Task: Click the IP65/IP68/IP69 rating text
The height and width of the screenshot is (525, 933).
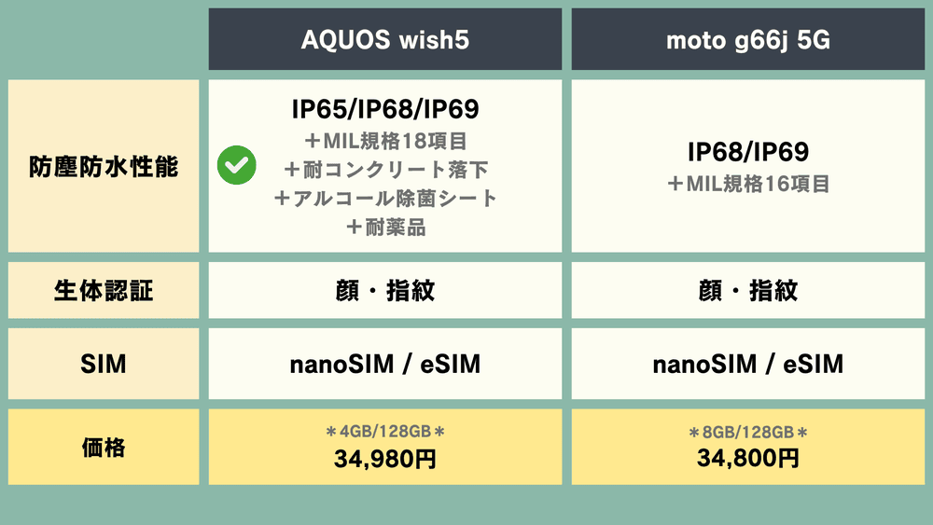Action: (x=384, y=110)
